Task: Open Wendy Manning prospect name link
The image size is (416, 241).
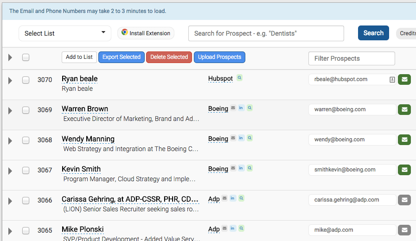Action: (x=88, y=139)
